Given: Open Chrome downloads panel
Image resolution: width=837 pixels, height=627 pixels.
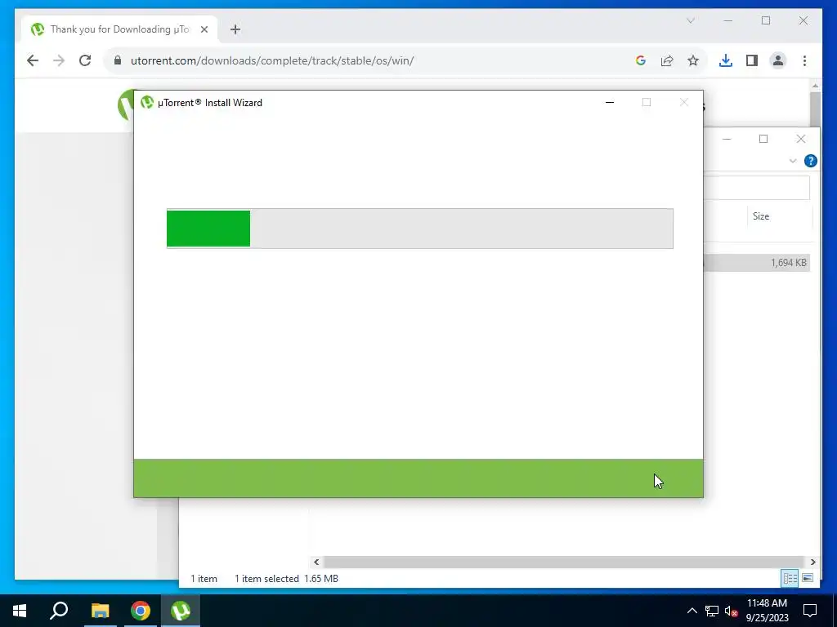Looking at the screenshot, I should tap(726, 60).
